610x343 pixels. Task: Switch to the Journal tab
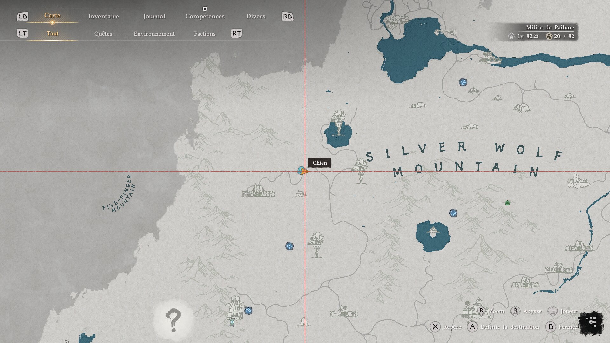coord(154,16)
